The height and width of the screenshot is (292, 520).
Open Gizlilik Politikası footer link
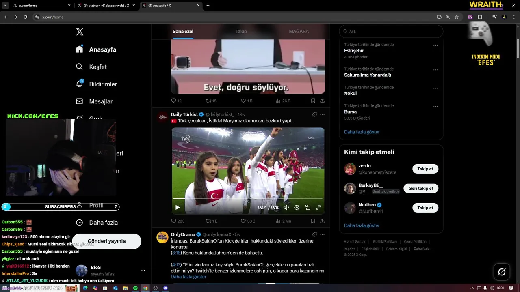(385, 241)
